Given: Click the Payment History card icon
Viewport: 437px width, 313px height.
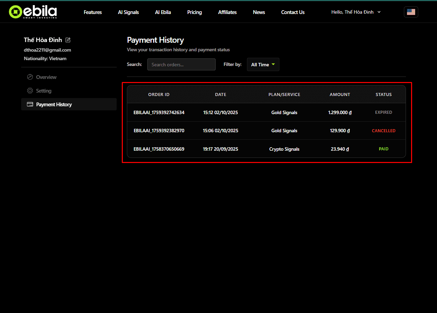Looking at the screenshot, I should (x=30, y=104).
